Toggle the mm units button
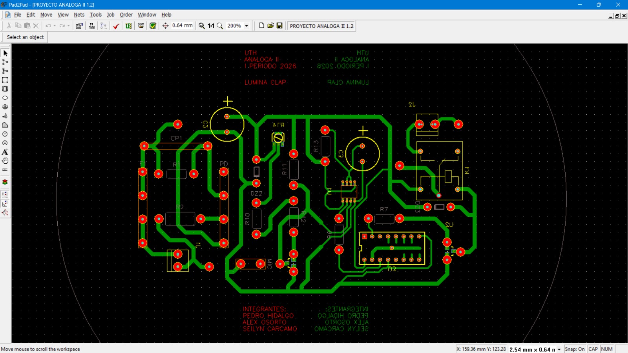Image resolution: width=628 pixels, height=353 pixels. (92, 26)
